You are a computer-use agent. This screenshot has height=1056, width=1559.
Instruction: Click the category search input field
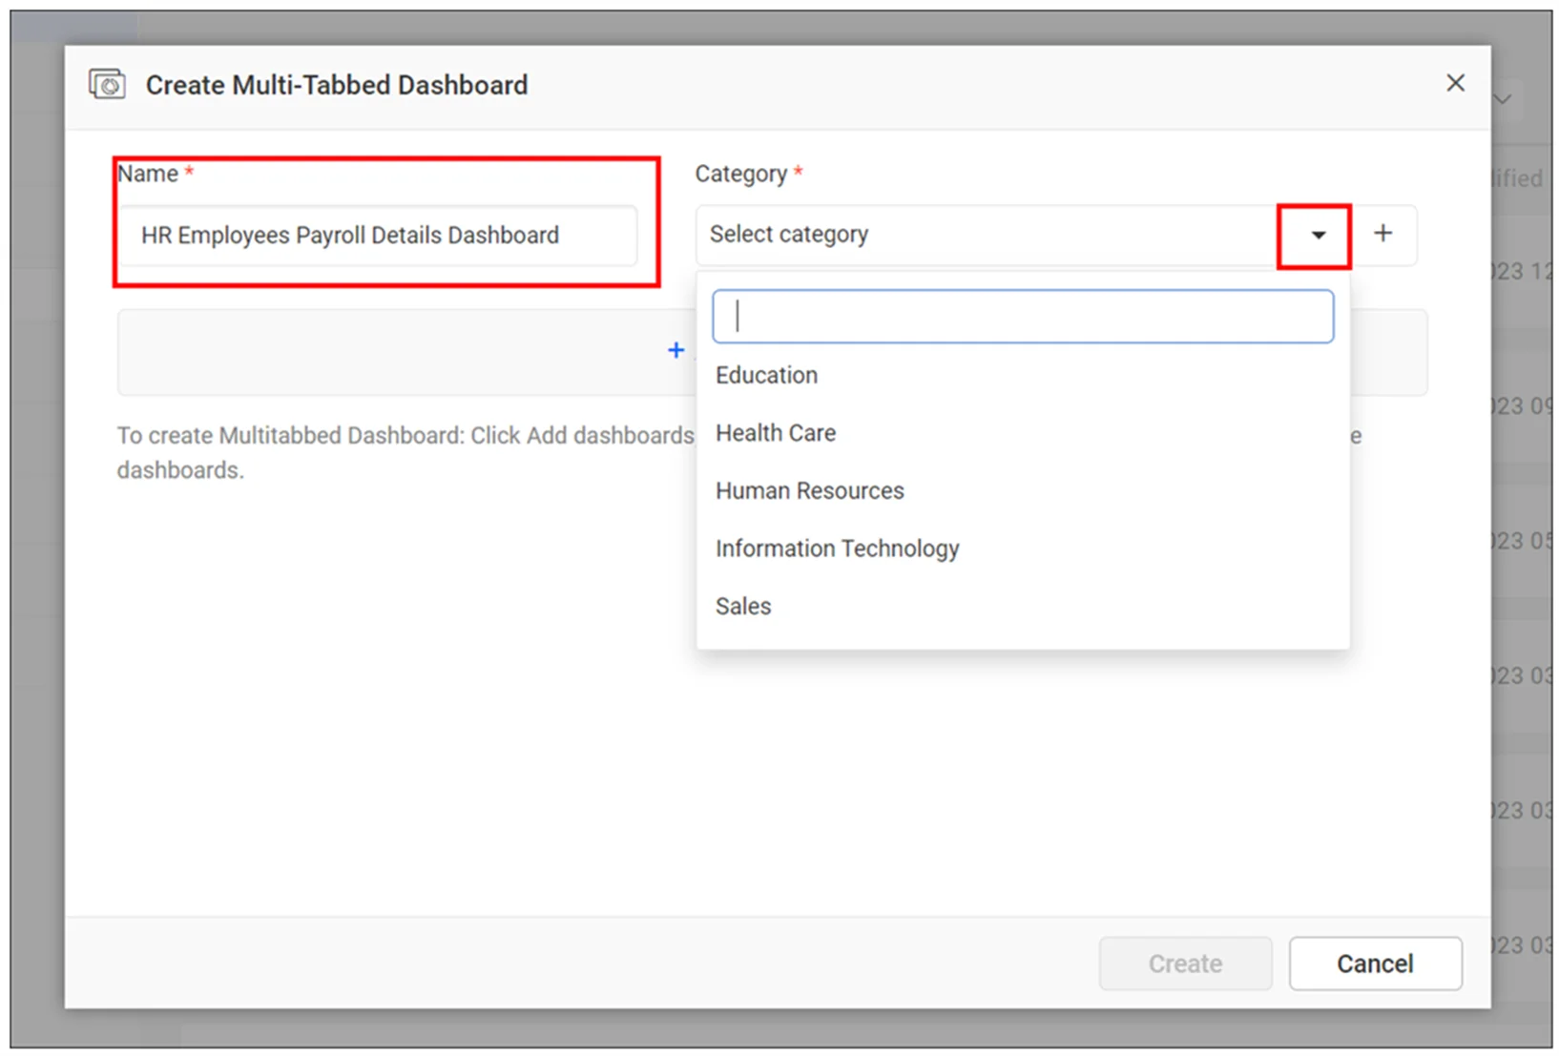1022,316
